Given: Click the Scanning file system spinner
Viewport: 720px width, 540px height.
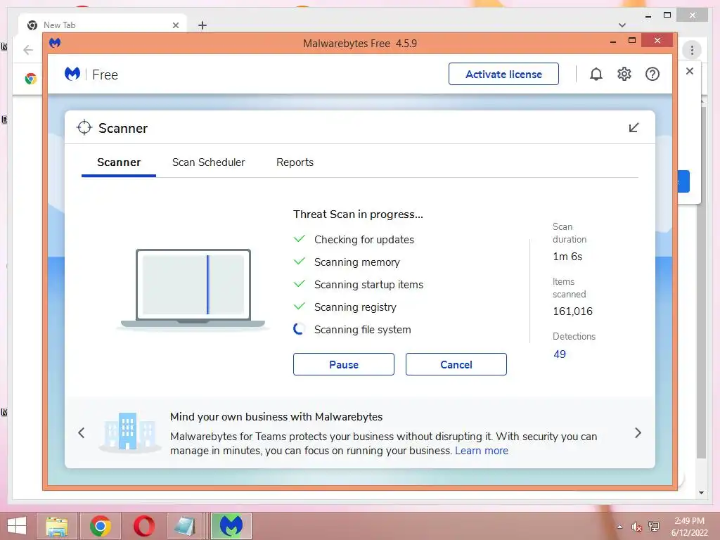Looking at the screenshot, I should coord(299,329).
